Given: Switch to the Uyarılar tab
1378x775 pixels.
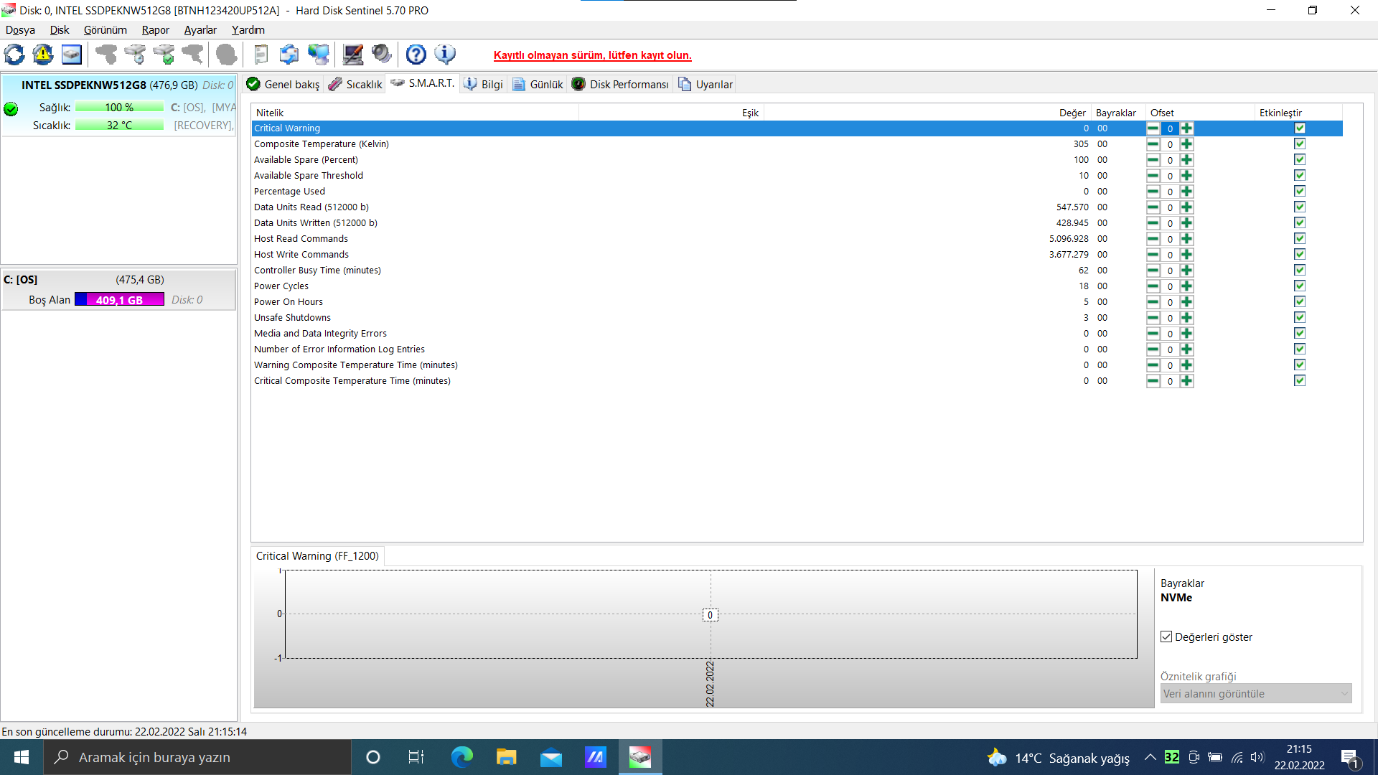Looking at the screenshot, I should (706, 85).
